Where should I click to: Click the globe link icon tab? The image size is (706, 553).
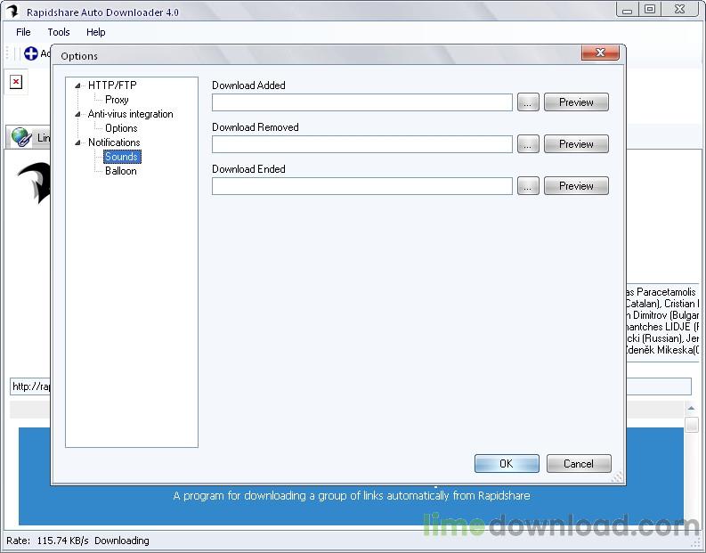click(x=21, y=137)
